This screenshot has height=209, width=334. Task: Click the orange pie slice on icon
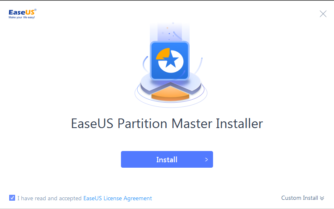coord(163,54)
